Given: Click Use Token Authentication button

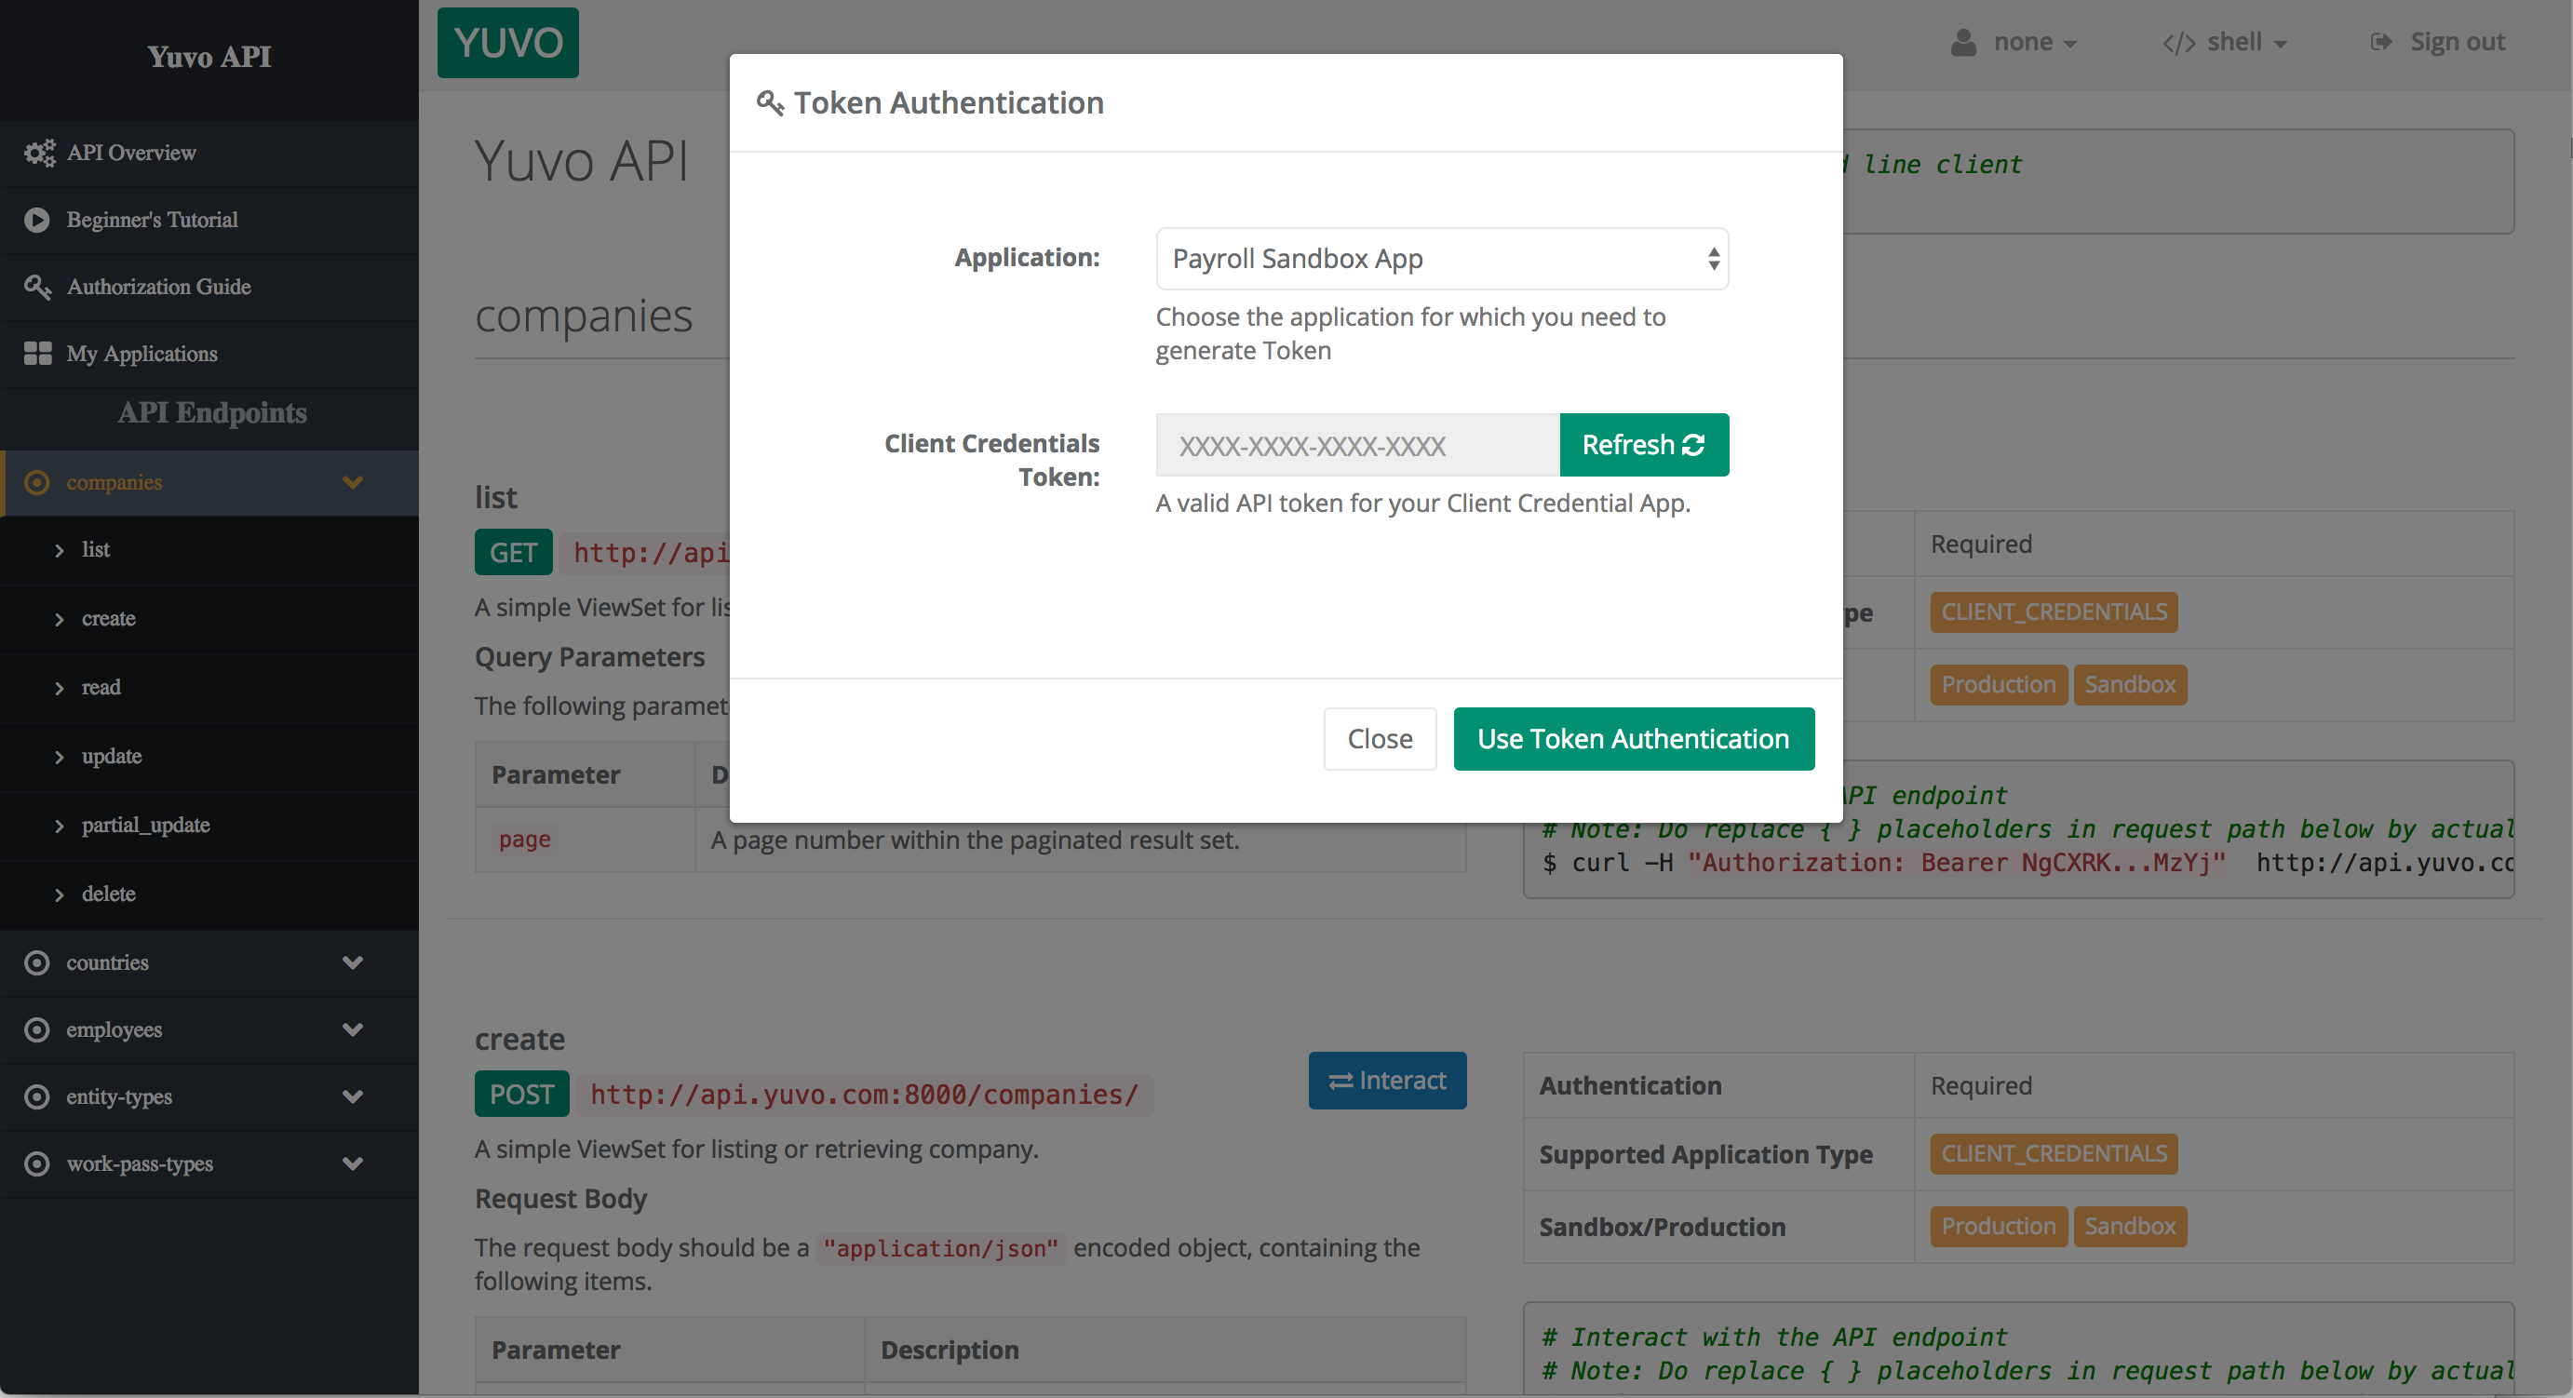Looking at the screenshot, I should click(x=1634, y=737).
